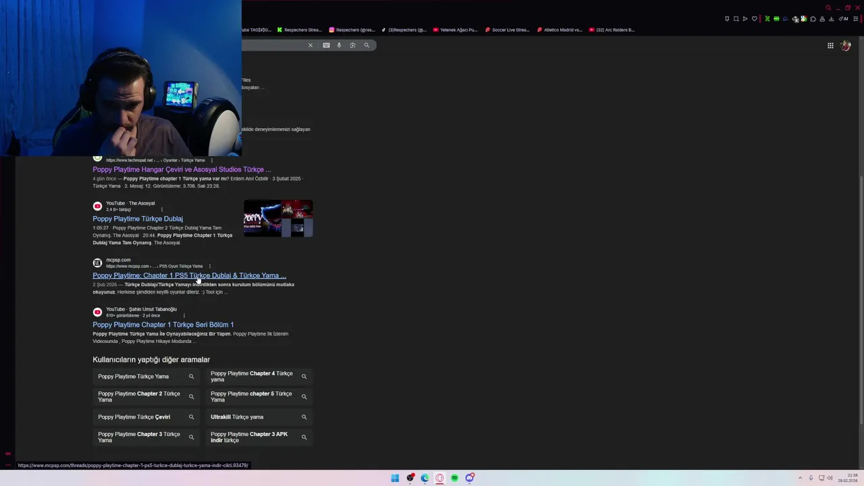Search related 'Poppy Playtime chapter 5 Türkçe Yama'

[x=259, y=397]
